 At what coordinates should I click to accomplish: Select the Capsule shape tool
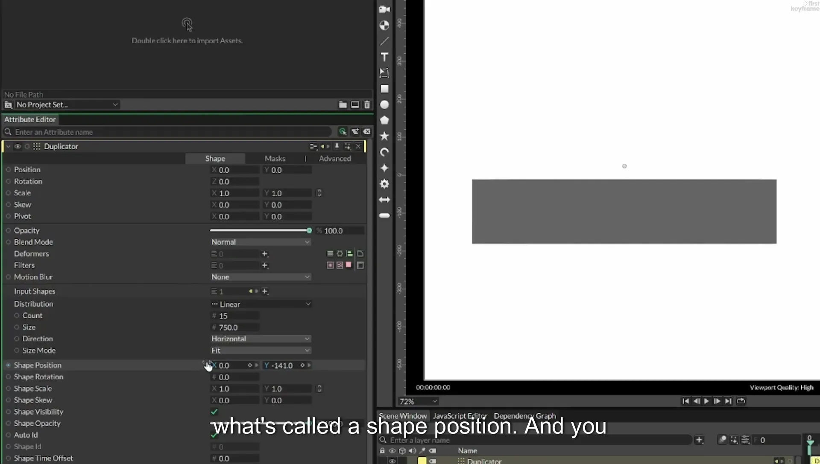pos(384,215)
